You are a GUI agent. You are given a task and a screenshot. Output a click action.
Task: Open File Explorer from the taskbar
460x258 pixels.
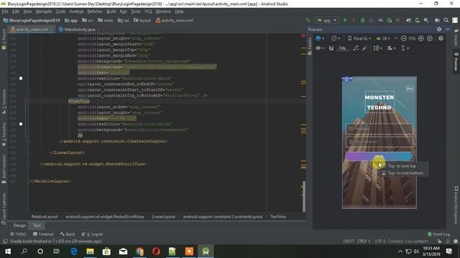coord(90,251)
